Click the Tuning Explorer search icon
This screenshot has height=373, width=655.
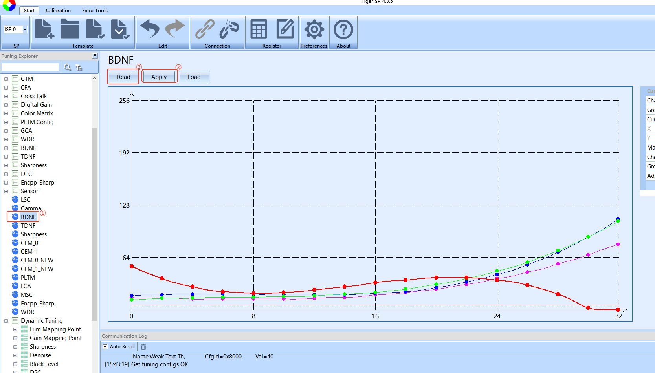pos(68,68)
